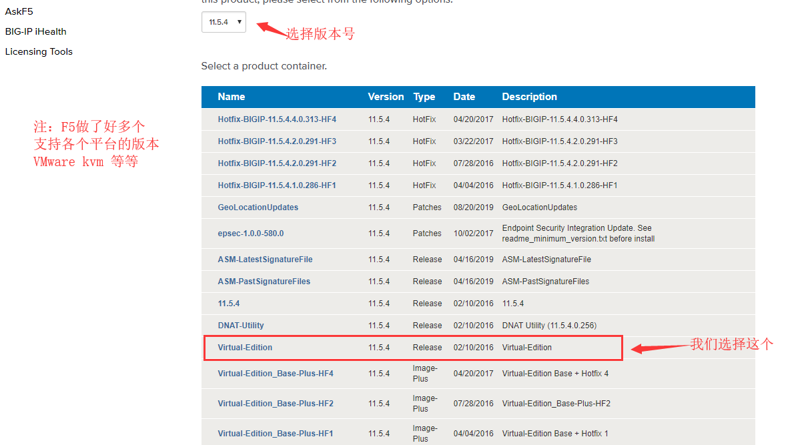This screenshot has height=445, width=794.
Task: Open Hotfix-BIGIP-11.5.4.2.0.291-HF3 container
Action: point(277,141)
